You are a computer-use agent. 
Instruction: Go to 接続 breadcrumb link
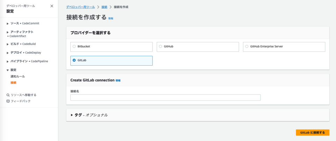104,7
